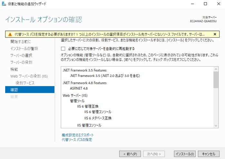Select IIS 6 管理コンソール entry
The width and height of the screenshot is (225, 159).
pos(98,112)
